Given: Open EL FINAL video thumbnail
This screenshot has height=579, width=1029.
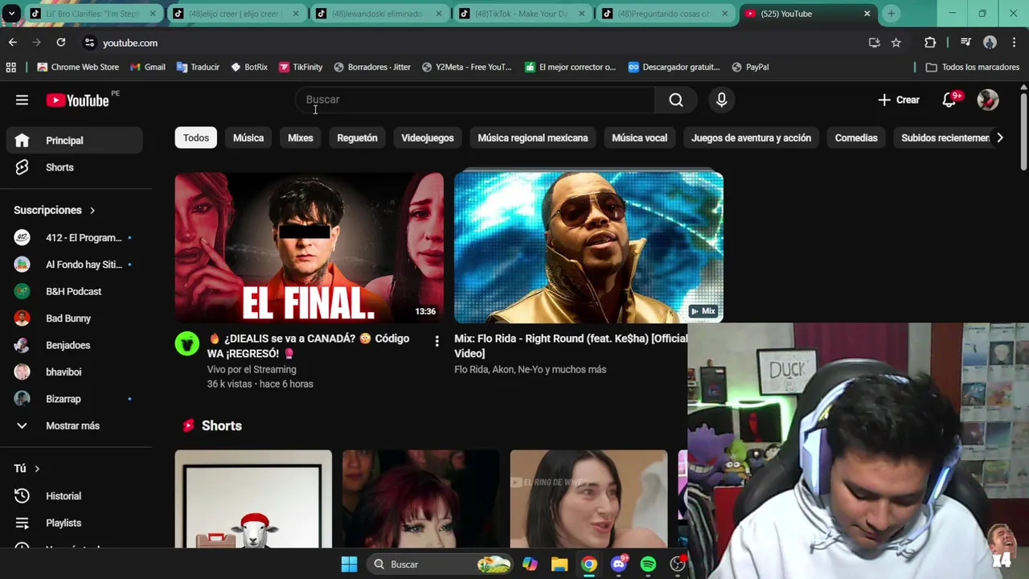Looking at the screenshot, I should [x=310, y=248].
